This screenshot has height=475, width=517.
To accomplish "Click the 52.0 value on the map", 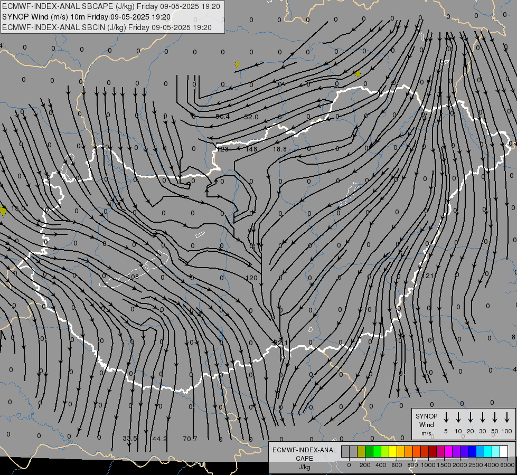I will pos(251,117).
